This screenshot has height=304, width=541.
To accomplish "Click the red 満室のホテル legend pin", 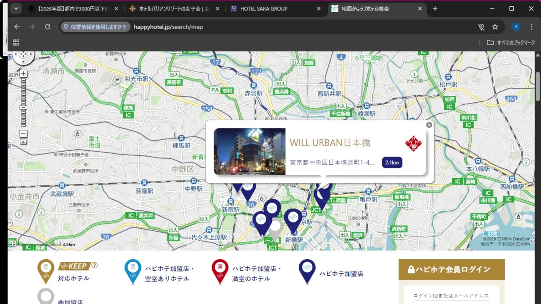I will pos(220,271).
